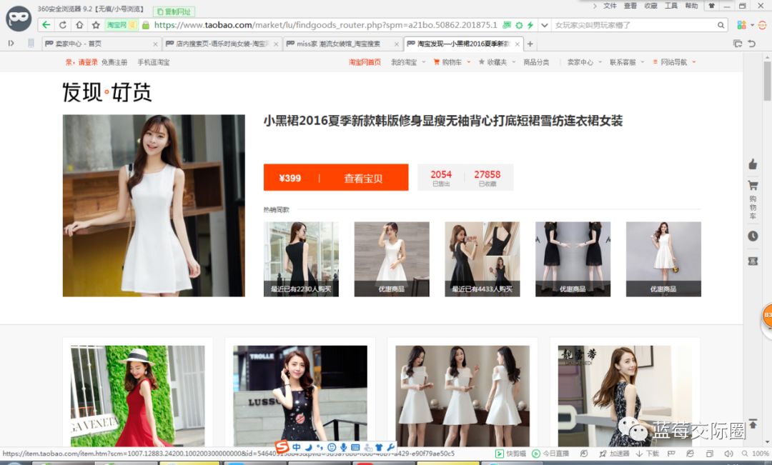
Task: Switch to the miss家 潮流女装馆 tab
Action: 342,44
